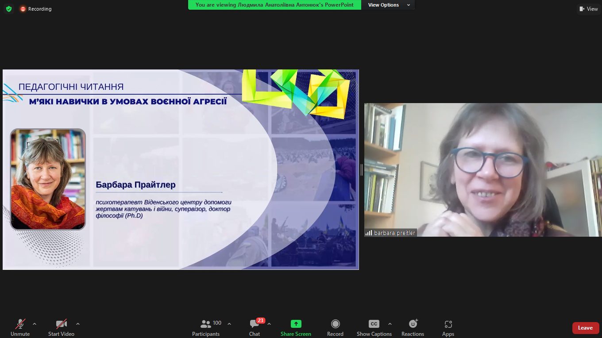The width and height of the screenshot is (602, 338).
Task: Expand the captions options arrow
Action: (x=390, y=324)
